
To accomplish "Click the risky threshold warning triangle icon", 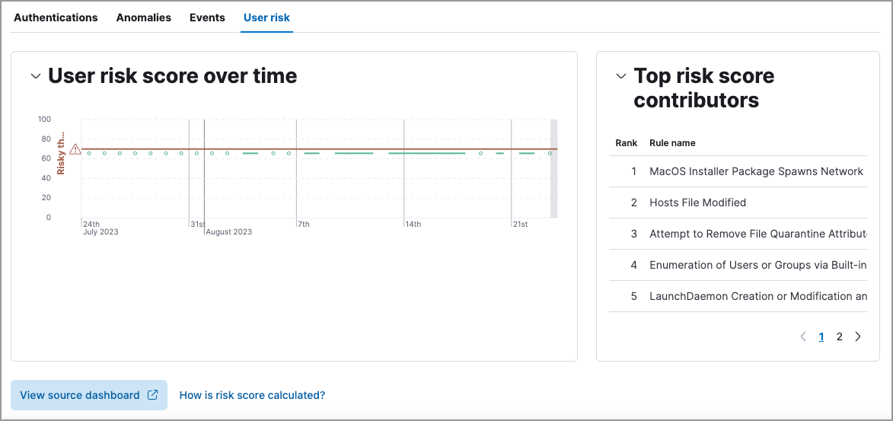I will coord(75,149).
